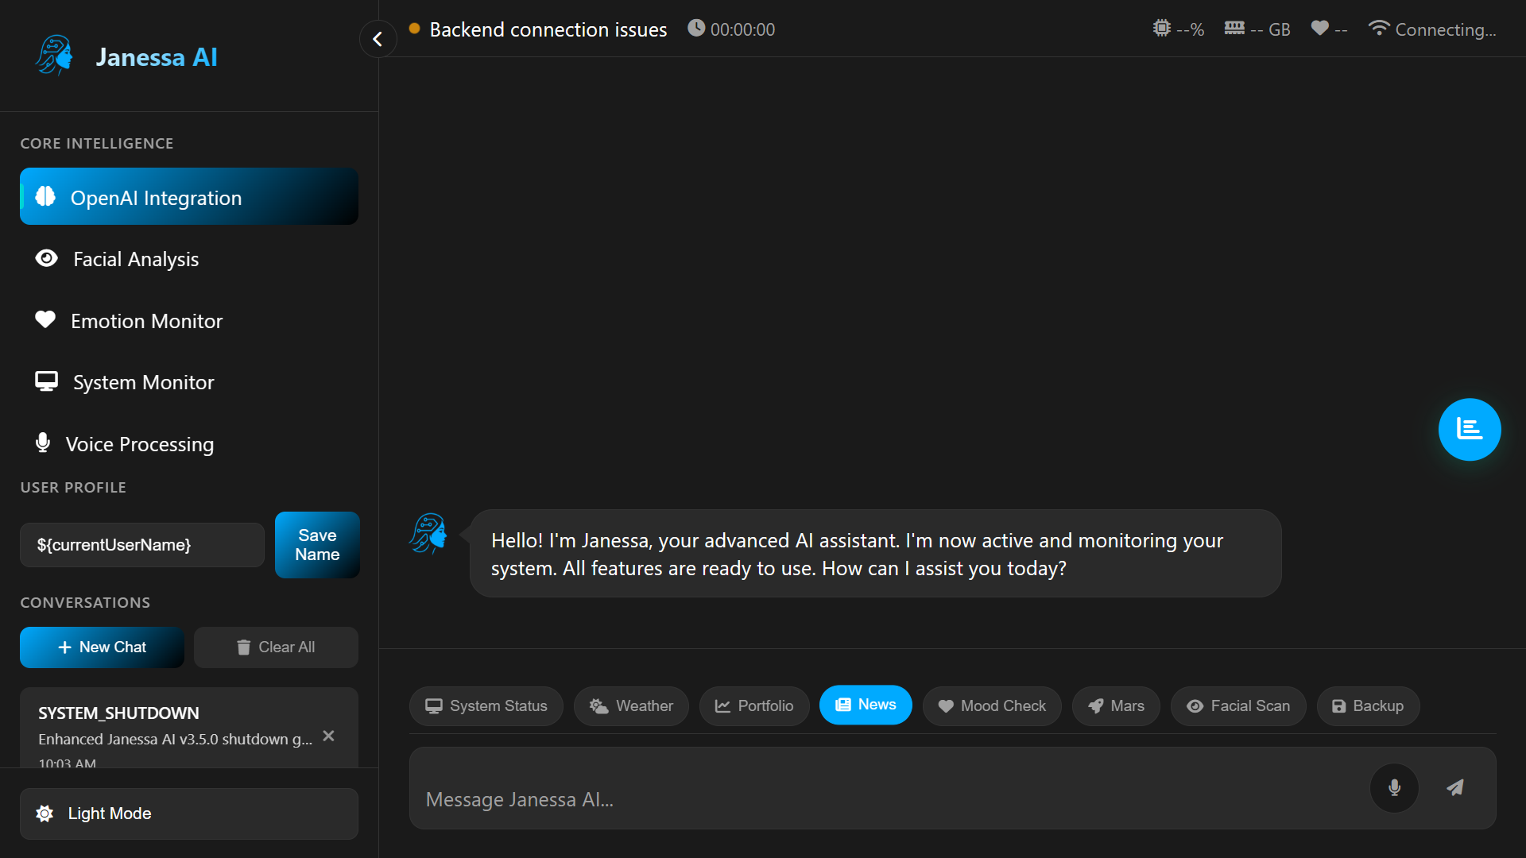Toggle the Facial Scan quick action
Viewport: 1526px width, 858px height.
click(1237, 705)
